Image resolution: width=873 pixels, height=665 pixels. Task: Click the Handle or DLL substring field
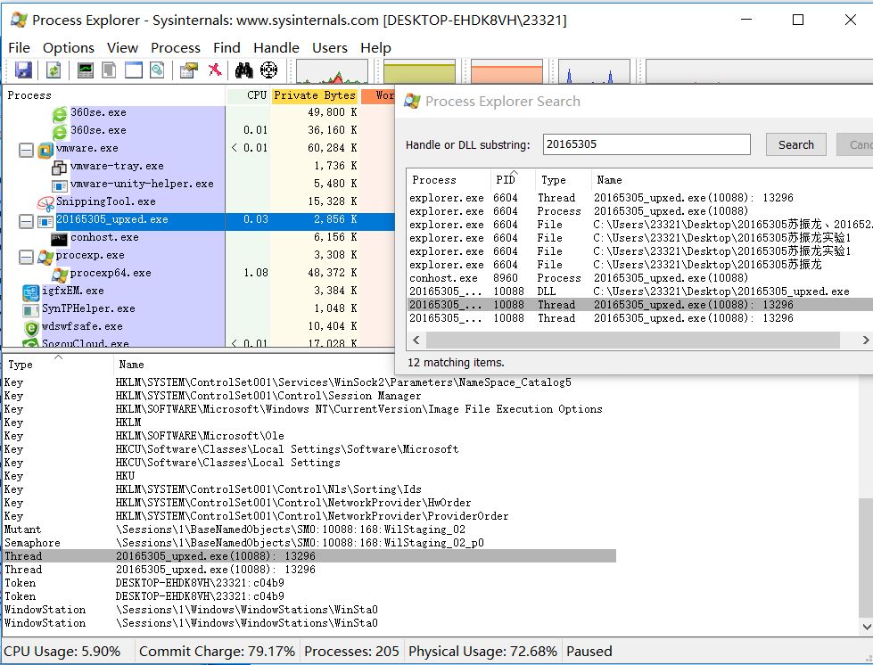(647, 144)
